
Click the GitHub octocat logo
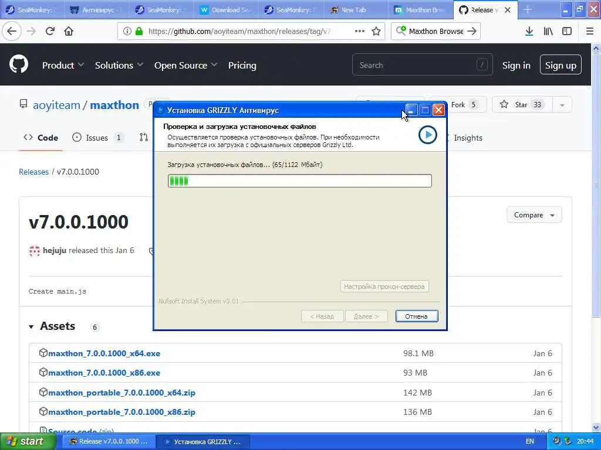click(18, 64)
